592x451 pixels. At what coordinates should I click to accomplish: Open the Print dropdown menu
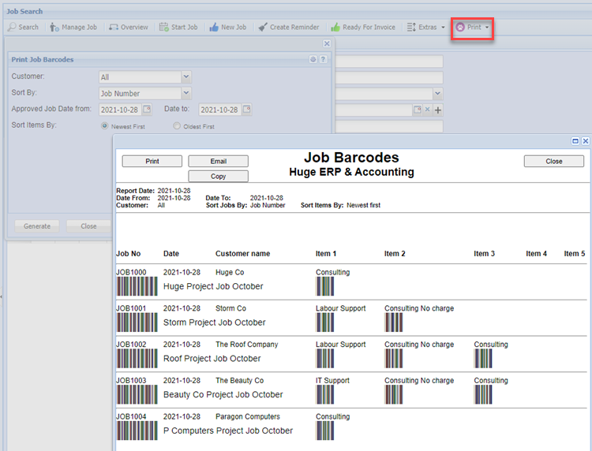click(x=473, y=27)
